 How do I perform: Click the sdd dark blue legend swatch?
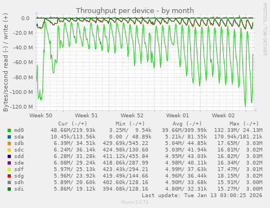[x=9, y=156]
